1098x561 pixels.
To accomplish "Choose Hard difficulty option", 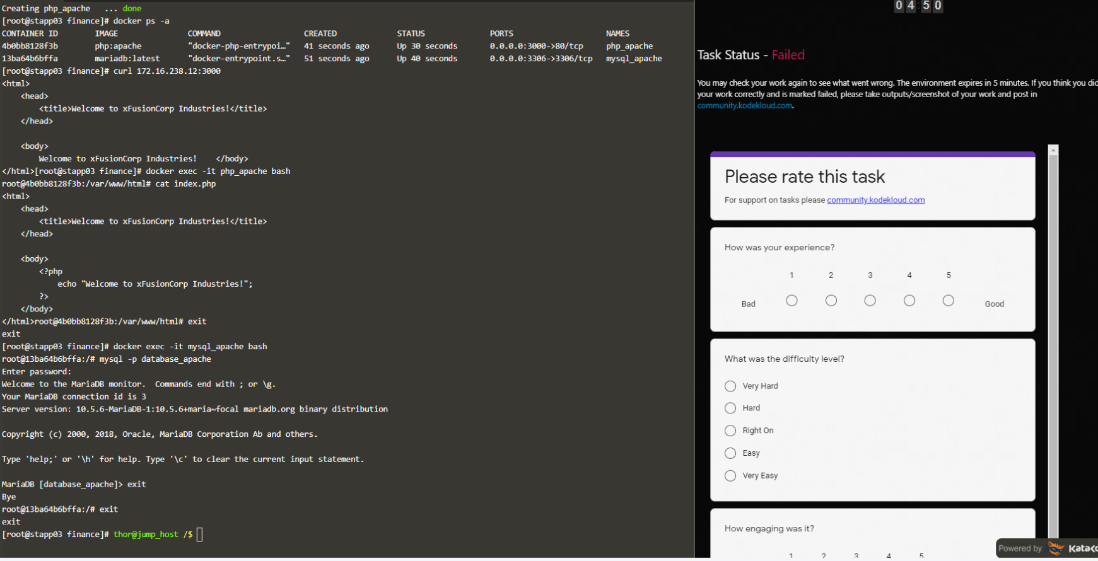I will click(730, 408).
